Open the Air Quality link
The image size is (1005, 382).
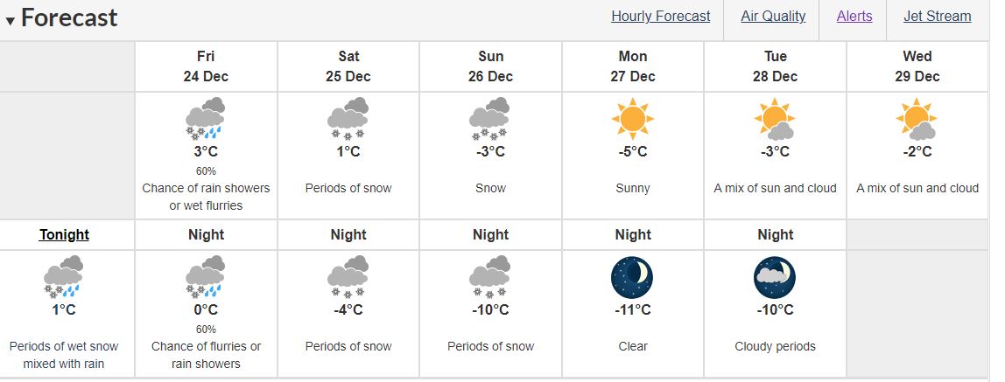[x=773, y=17]
